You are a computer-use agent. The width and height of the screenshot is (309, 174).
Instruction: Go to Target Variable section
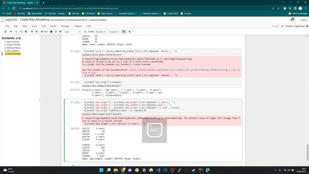(14, 45)
